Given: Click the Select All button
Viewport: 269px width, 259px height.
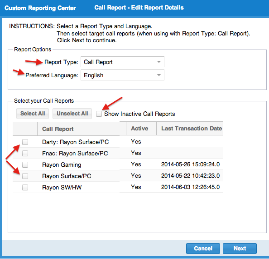Looking at the screenshot, I should (33, 114).
